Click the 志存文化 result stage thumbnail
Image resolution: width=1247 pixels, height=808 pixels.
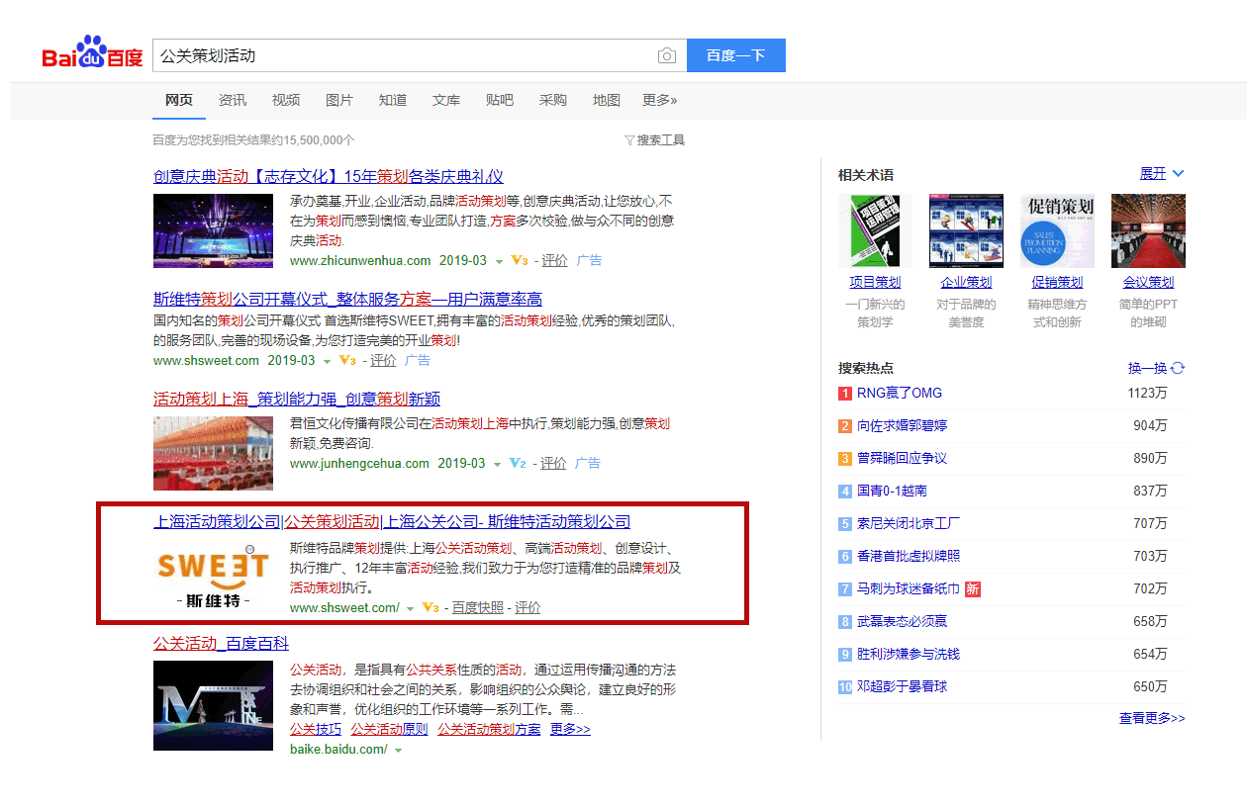(213, 230)
